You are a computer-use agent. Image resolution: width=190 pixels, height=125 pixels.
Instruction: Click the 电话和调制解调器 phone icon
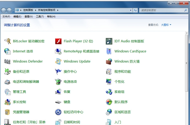click(x=7, y=82)
